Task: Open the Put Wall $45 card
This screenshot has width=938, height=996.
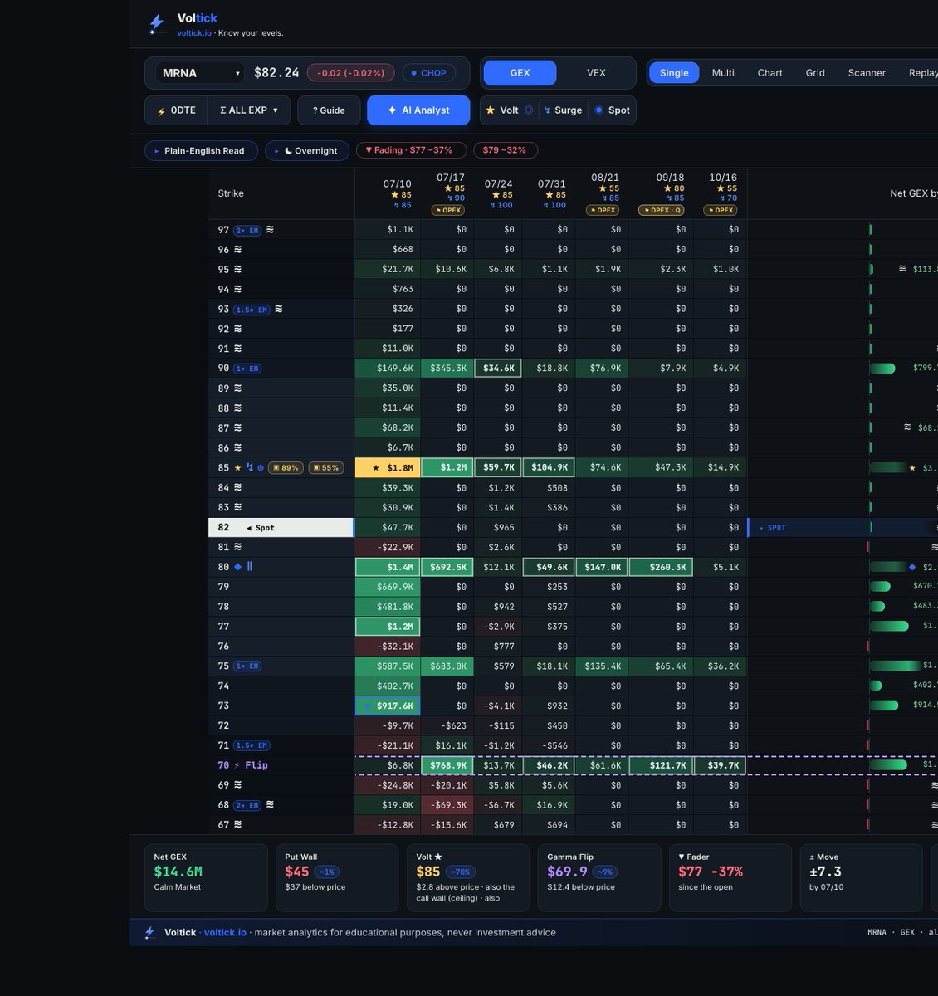Action: pos(337,878)
